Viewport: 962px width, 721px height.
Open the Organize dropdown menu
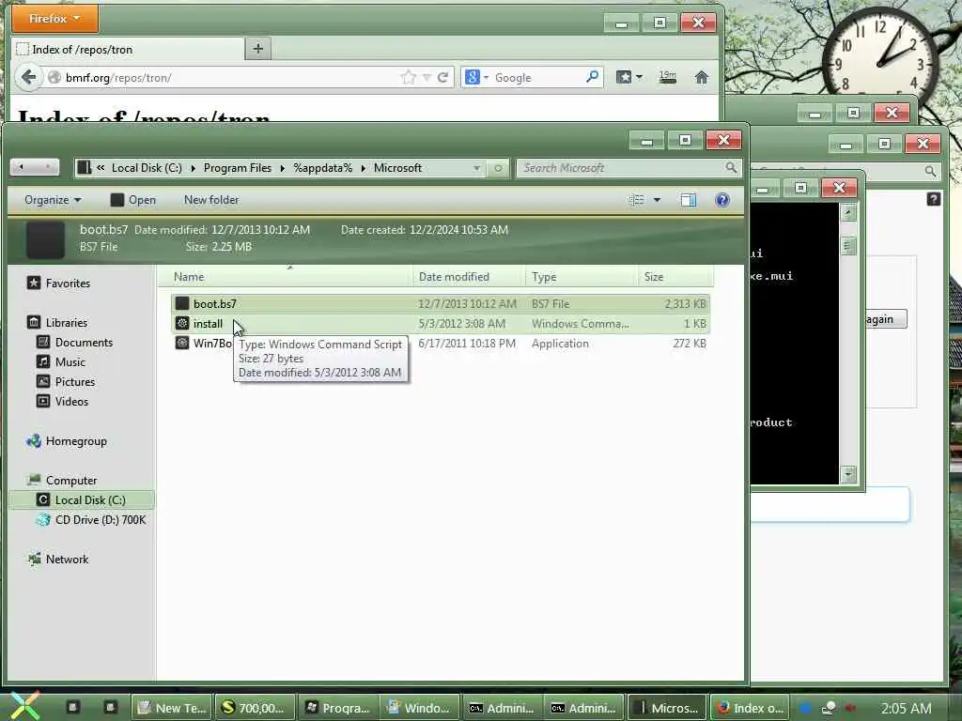click(53, 200)
